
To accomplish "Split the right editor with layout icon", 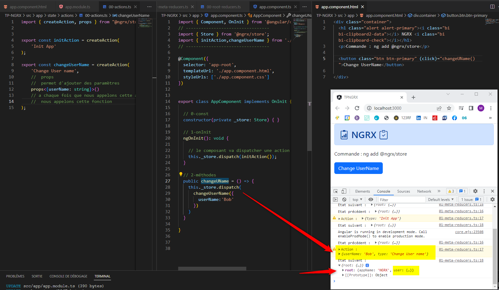I will click(492, 7).
